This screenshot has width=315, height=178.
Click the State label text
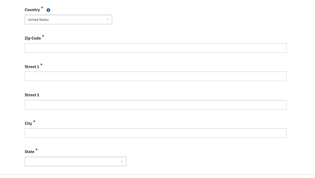pos(30,152)
